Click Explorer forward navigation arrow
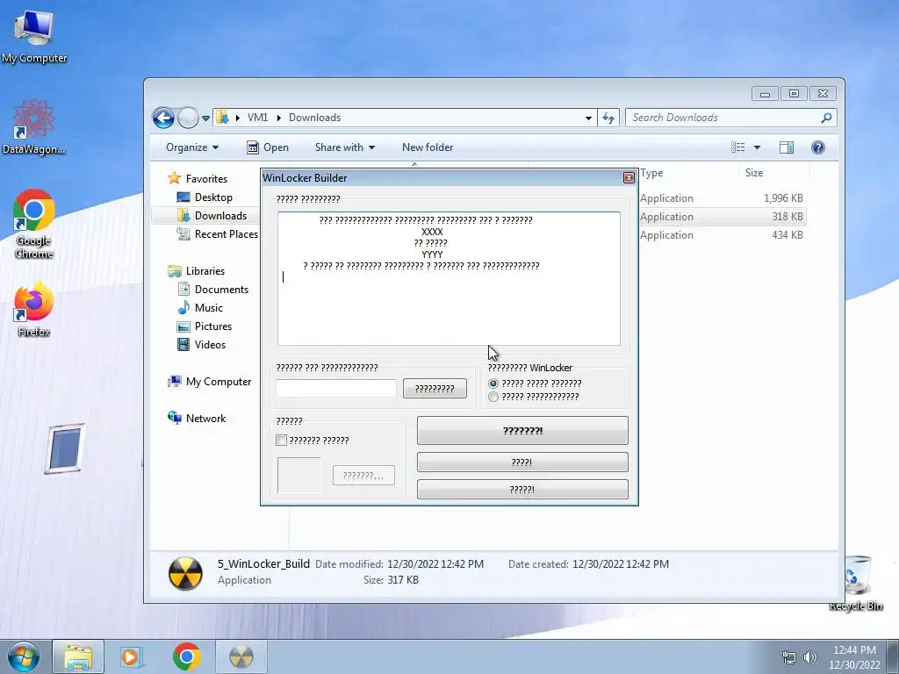The height and width of the screenshot is (674, 899). [188, 118]
